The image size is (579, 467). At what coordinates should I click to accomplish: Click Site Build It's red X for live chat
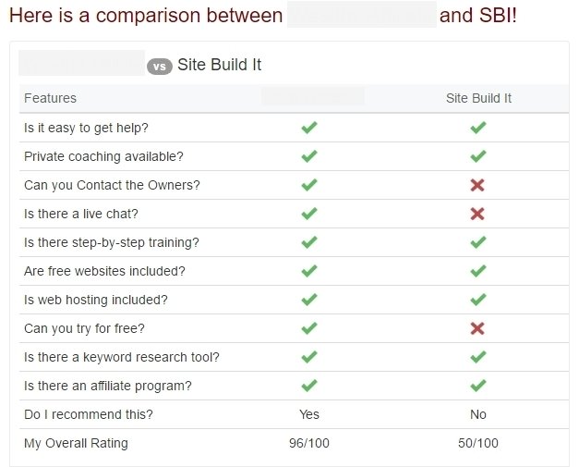(477, 214)
